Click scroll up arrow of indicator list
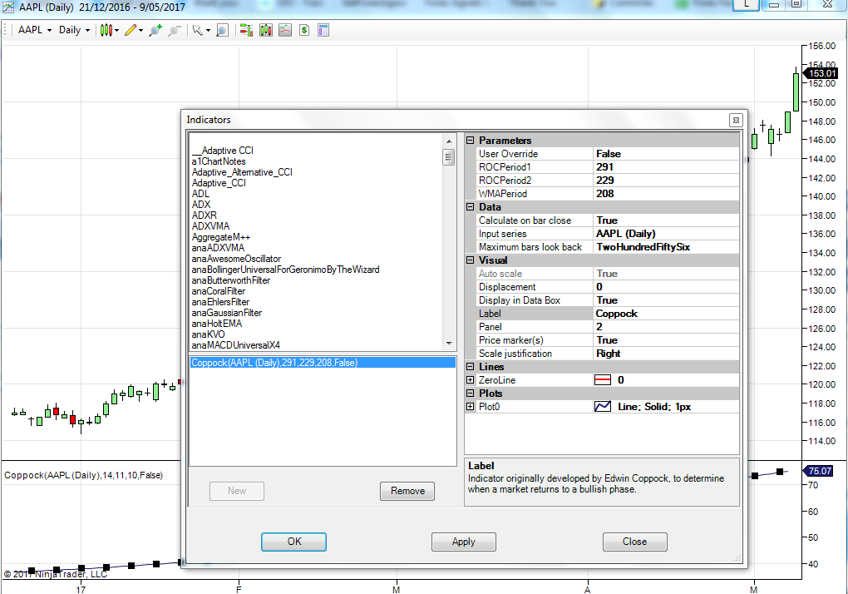The width and height of the screenshot is (848, 594). click(x=448, y=141)
